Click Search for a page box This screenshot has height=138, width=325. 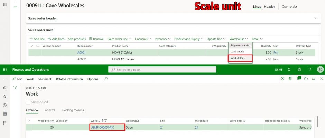(x=162, y=70)
